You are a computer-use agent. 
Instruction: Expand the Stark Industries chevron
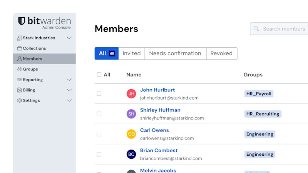(69, 38)
